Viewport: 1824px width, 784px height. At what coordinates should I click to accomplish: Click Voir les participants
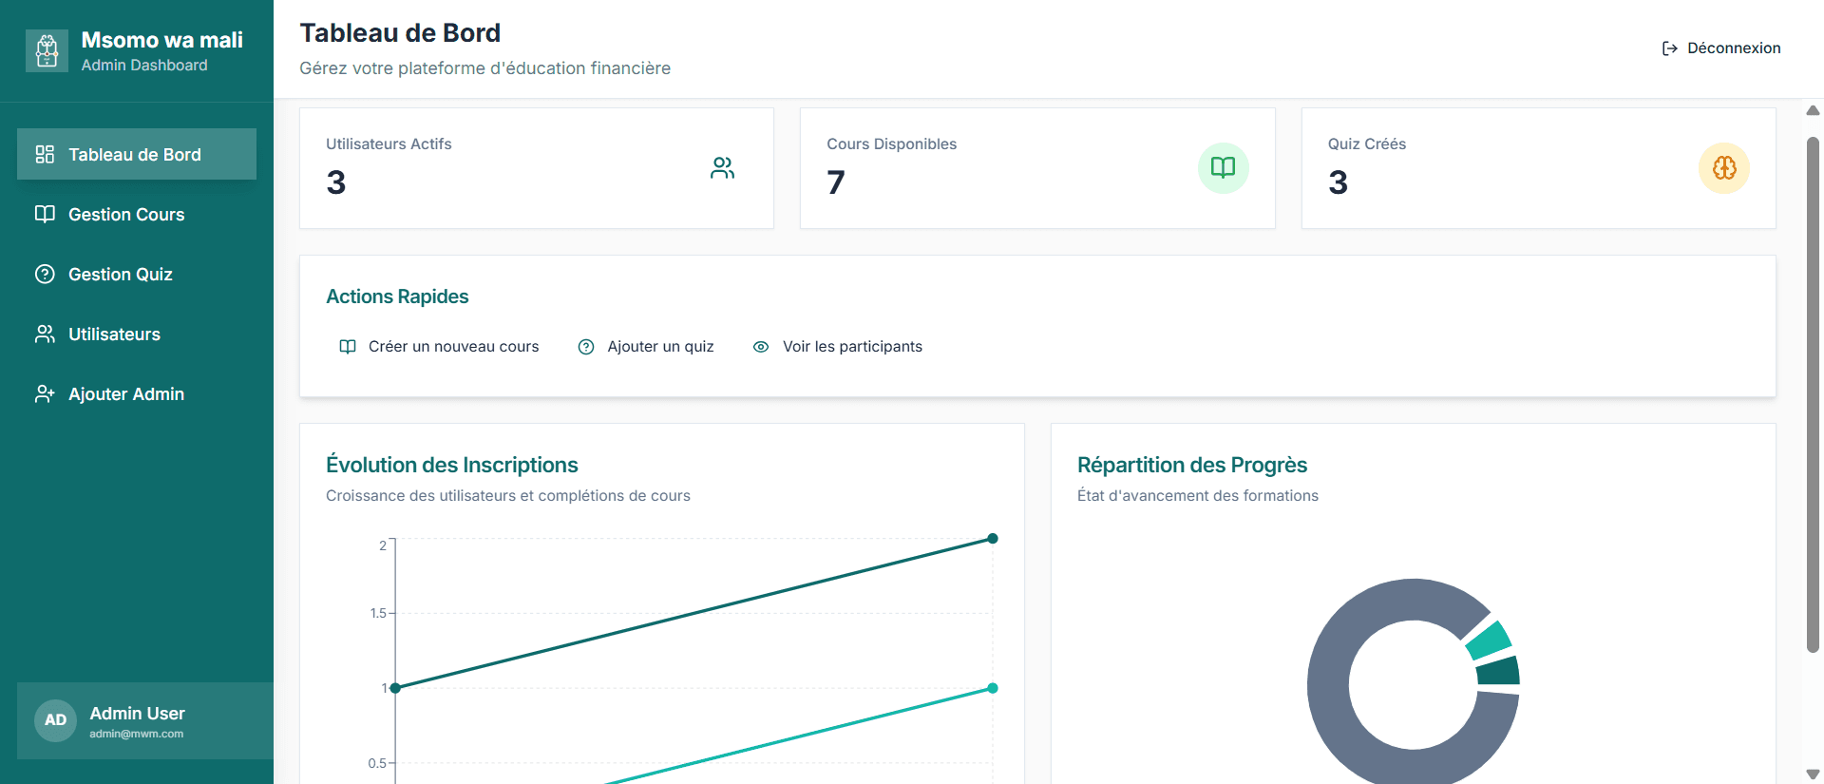851,347
